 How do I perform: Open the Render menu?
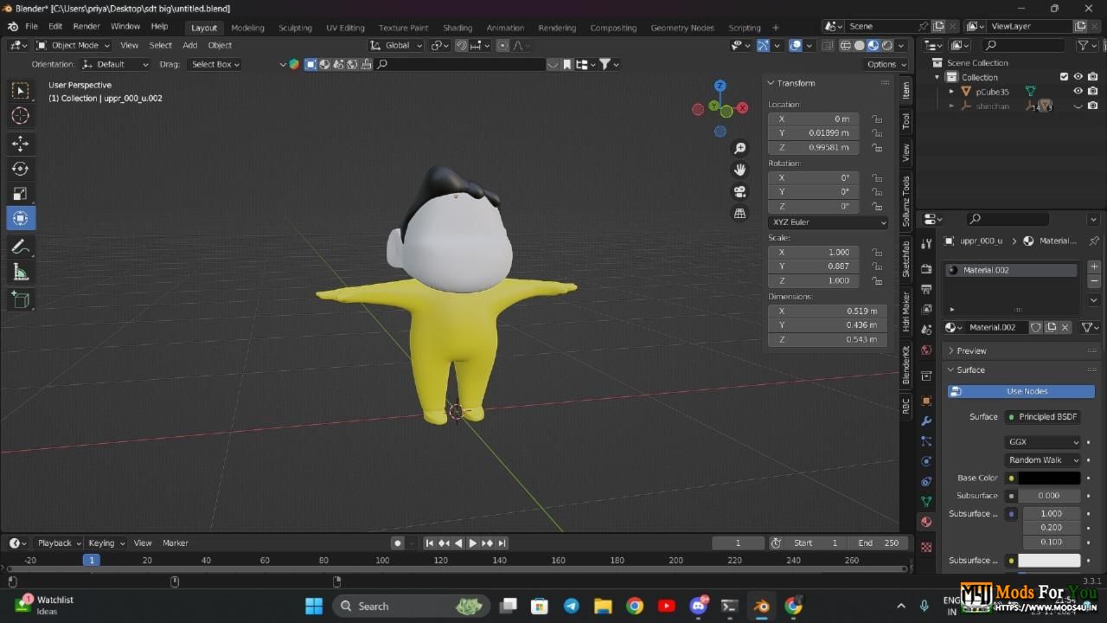pyautogui.click(x=86, y=27)
